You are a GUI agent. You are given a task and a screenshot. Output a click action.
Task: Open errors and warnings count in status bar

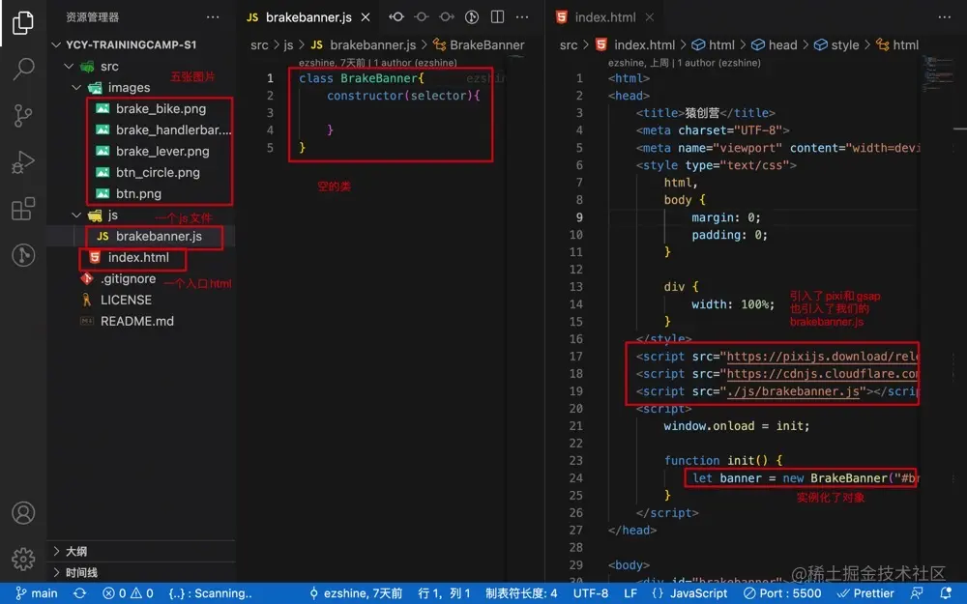(x=128, y=593)
